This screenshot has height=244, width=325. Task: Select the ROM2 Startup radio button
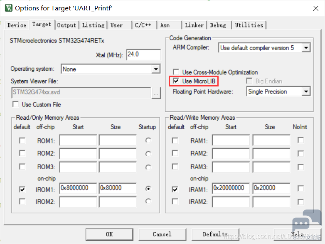point(148,154)
